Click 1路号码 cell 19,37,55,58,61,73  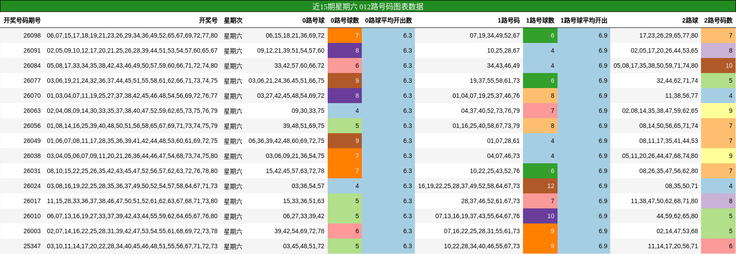495,81
